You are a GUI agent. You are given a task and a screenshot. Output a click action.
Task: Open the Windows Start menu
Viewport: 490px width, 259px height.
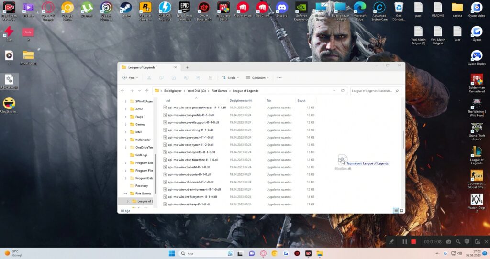click(172, 253)
